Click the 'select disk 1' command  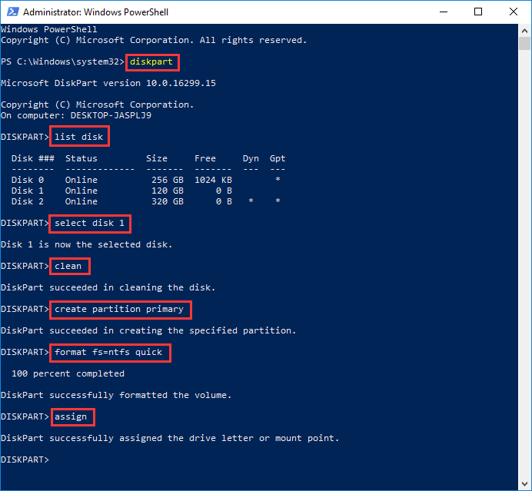coord(91,224)
